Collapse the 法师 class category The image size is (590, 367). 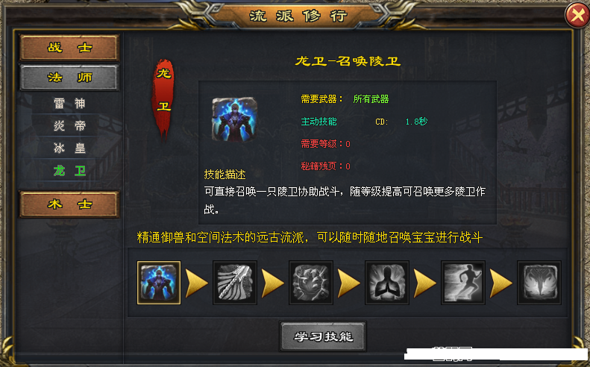tap(69, 78)
